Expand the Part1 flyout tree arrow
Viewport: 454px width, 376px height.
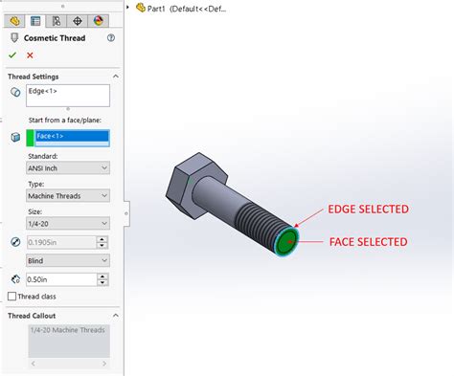pyautogui.click(x=127, y=7)
